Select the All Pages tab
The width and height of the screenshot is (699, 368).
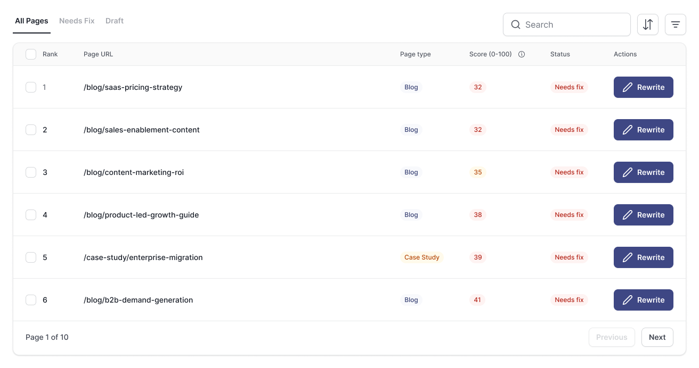31,21
